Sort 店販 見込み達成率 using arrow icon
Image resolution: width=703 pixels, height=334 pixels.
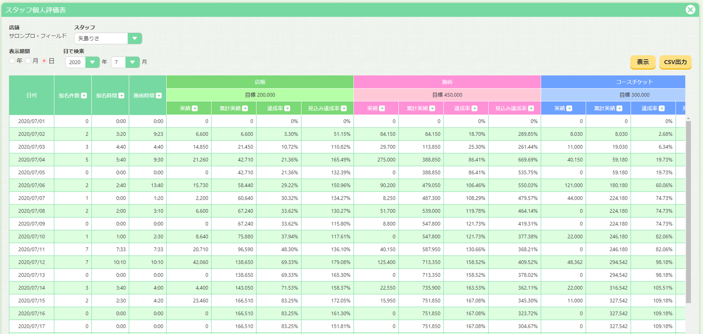[x=344, y=109]
